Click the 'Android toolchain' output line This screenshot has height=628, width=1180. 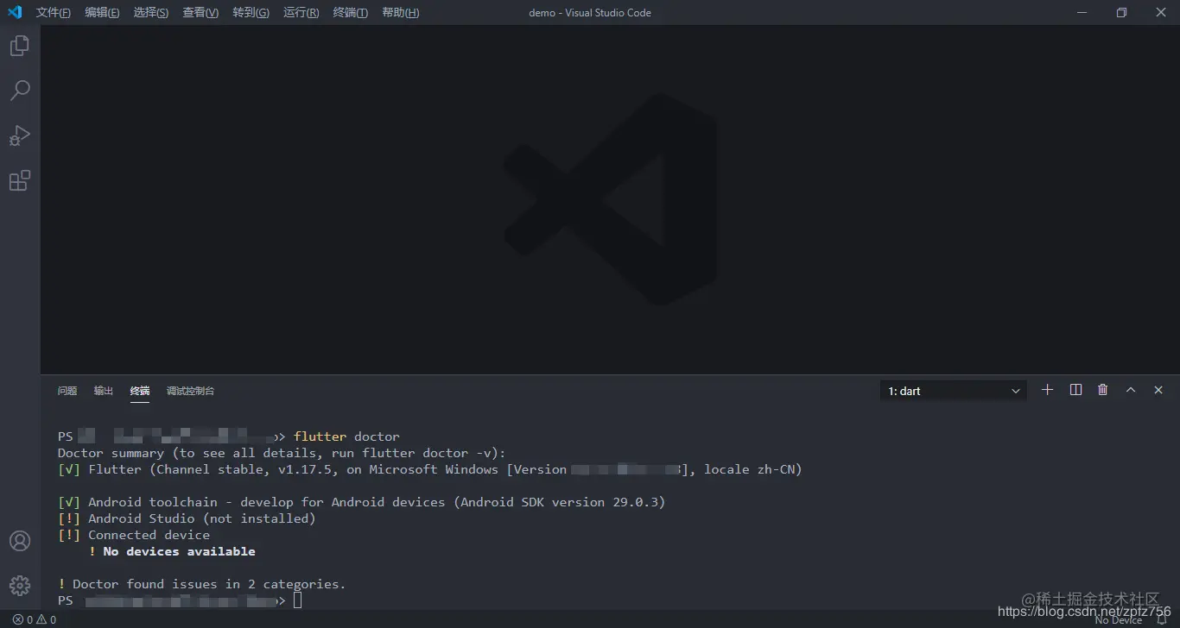[x=362, y=502]
